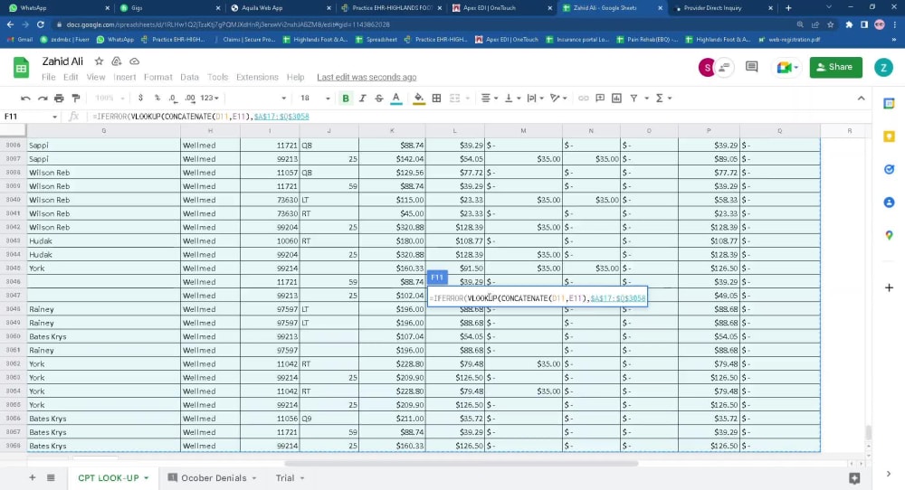Open the Data menu
This screenshot has width=905, height=490.
tap(189, 77)
